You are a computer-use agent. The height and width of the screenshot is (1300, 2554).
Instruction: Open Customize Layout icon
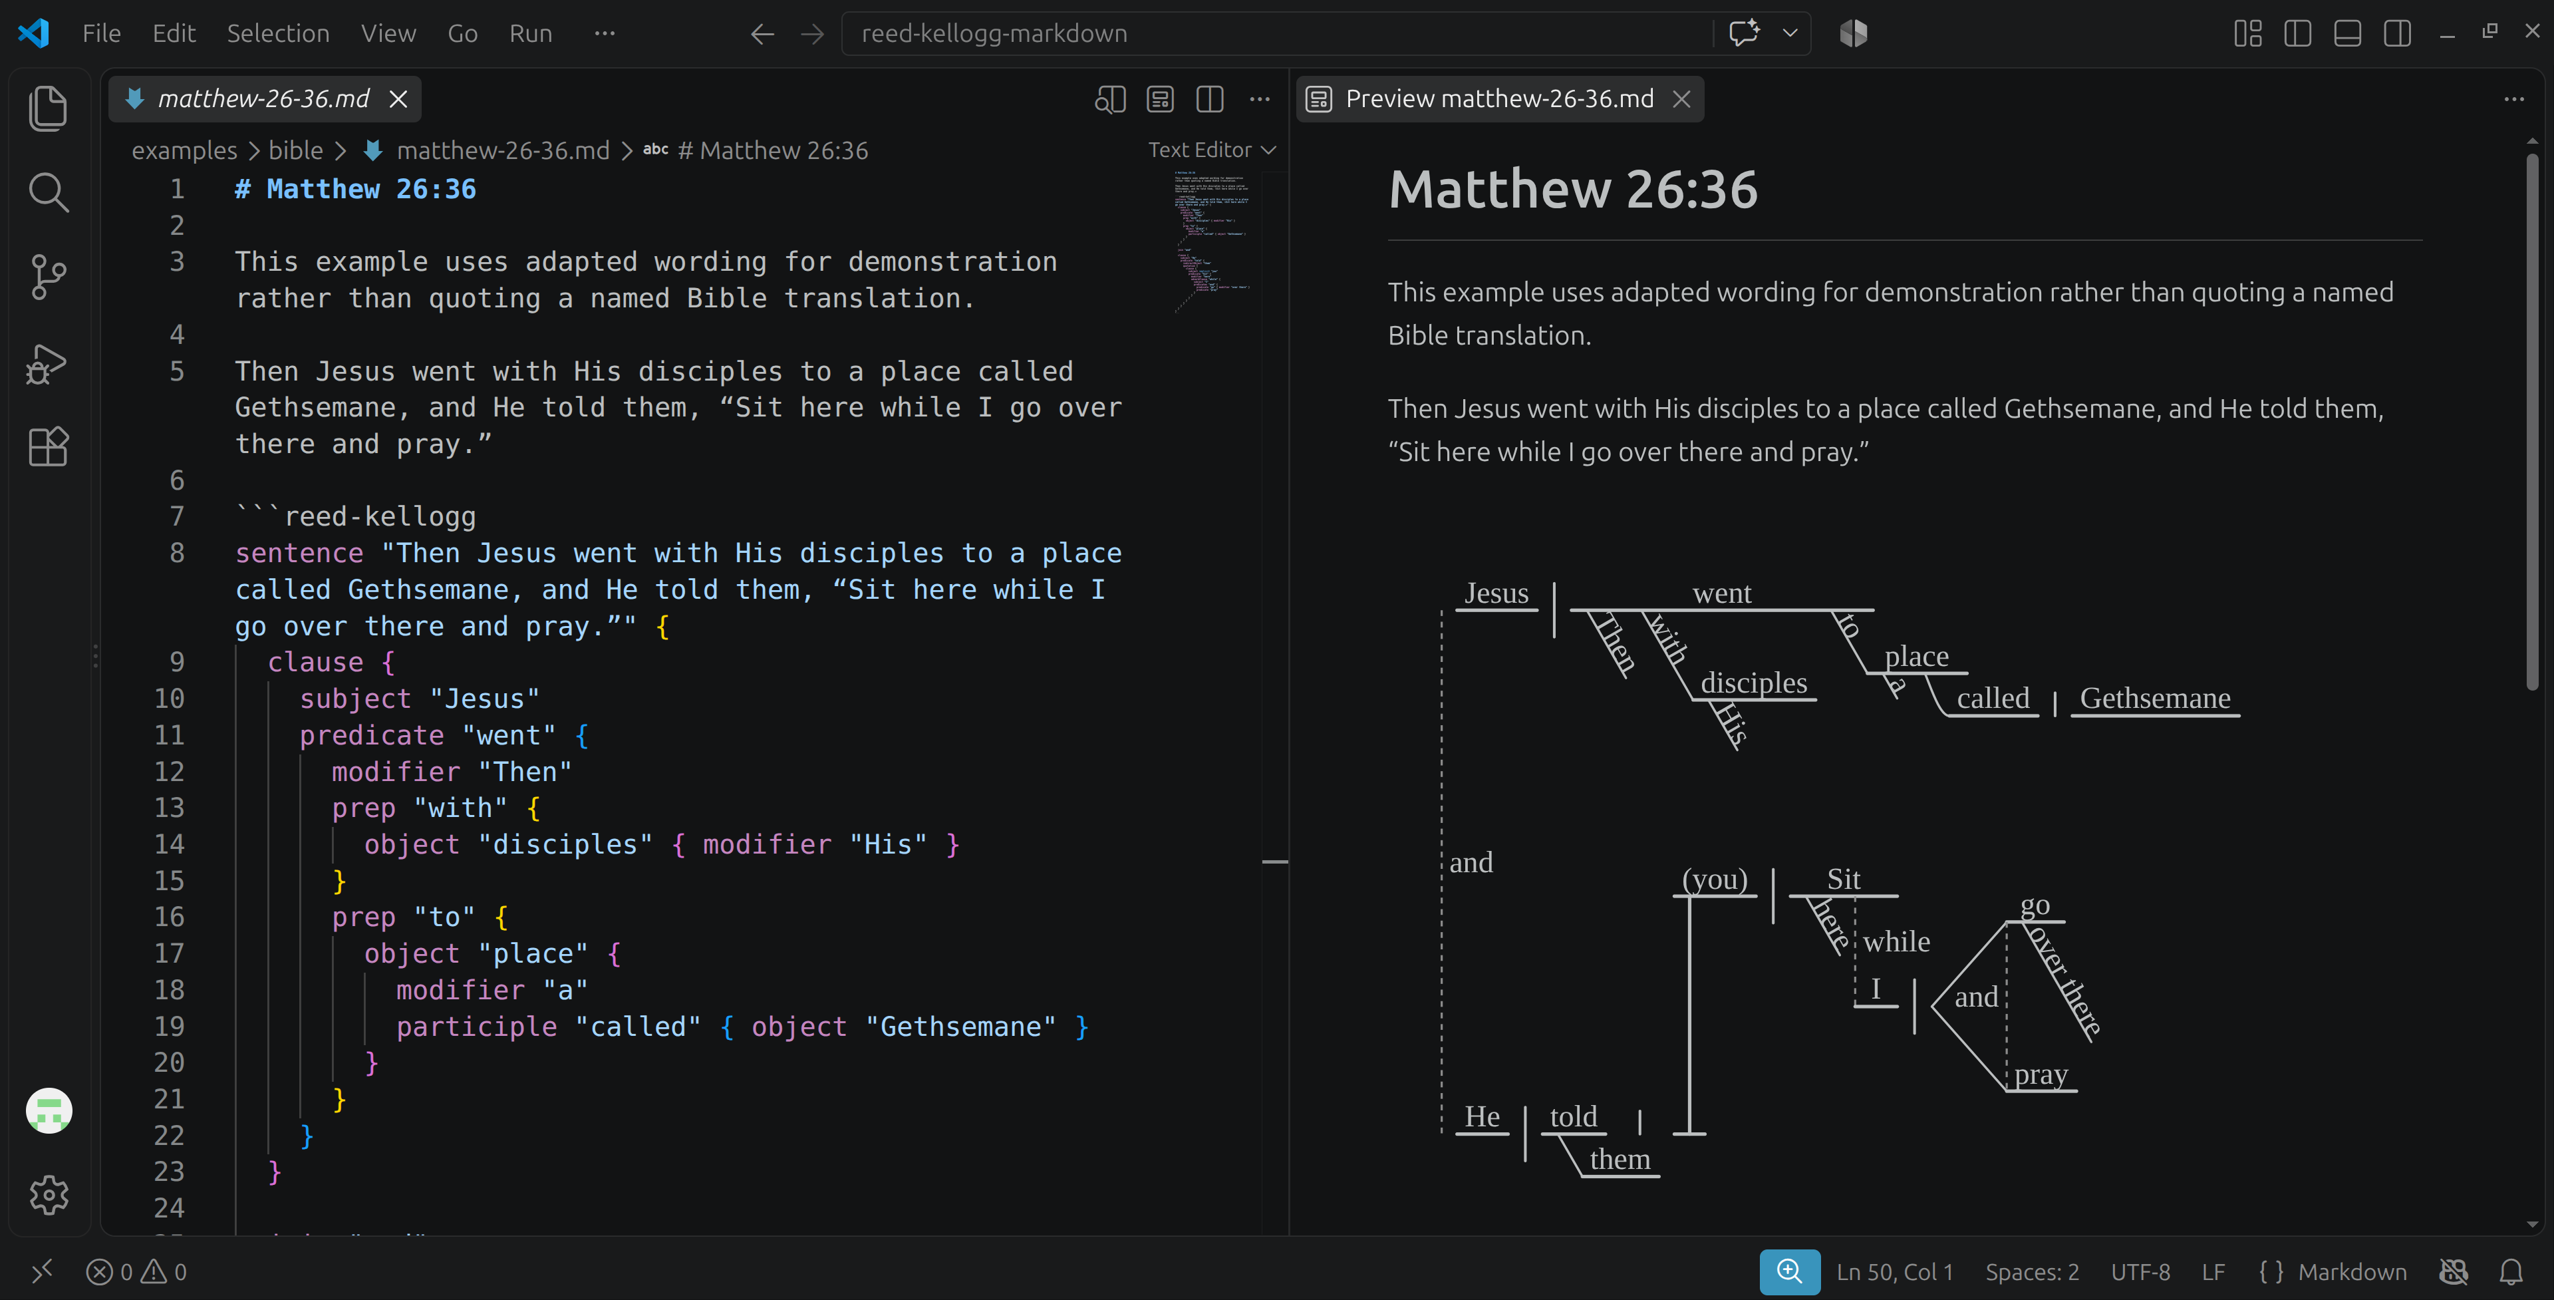point(2247,33)
